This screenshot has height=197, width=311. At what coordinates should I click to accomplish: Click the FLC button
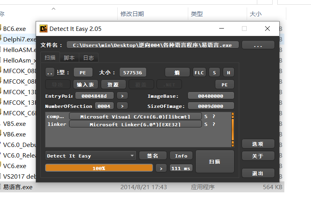tap(199, 72)
